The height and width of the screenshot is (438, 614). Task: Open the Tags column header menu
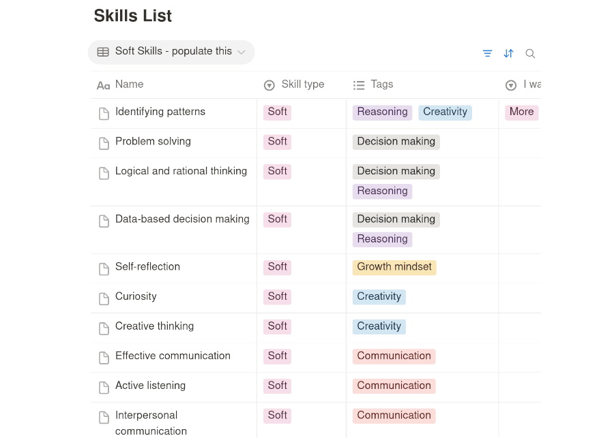(x=382, y=84)
